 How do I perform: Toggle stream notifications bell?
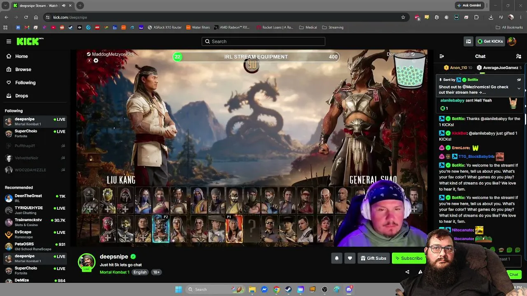point(337,258)
